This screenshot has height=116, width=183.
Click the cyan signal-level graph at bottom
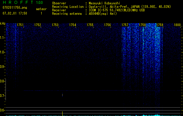pos(93,115)
